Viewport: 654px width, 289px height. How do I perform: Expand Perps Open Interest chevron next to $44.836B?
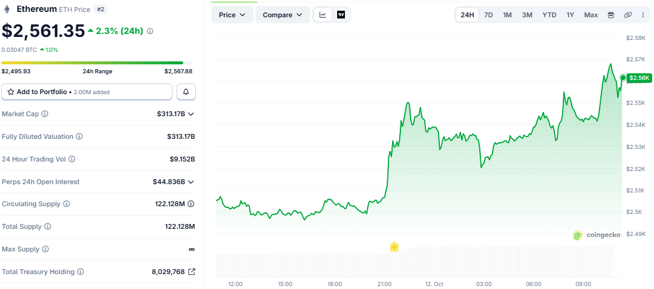coord(191,182)
